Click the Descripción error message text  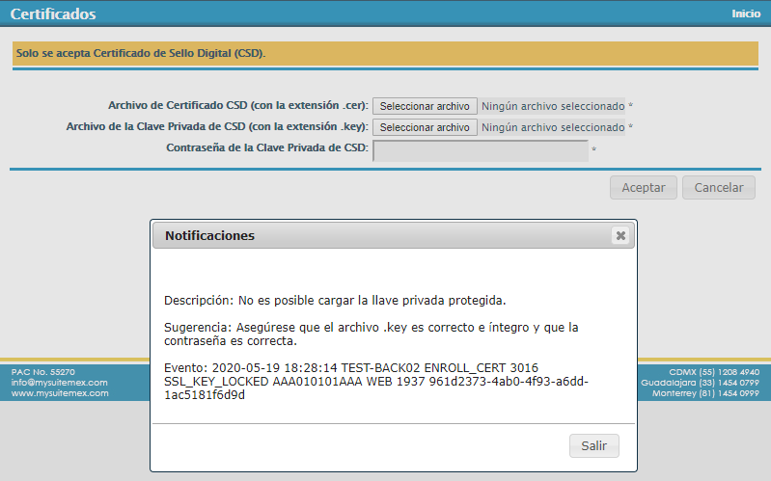pos(335,300)
